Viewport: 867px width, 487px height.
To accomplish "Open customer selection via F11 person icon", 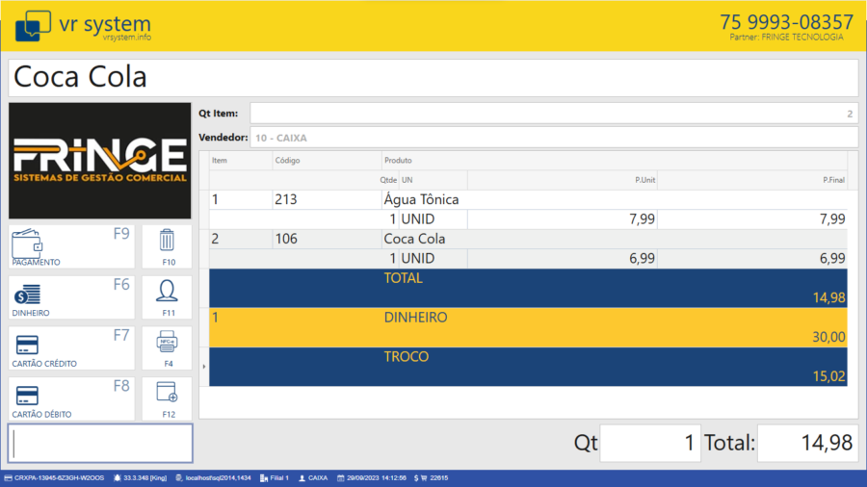I will (x=167, y=296).
